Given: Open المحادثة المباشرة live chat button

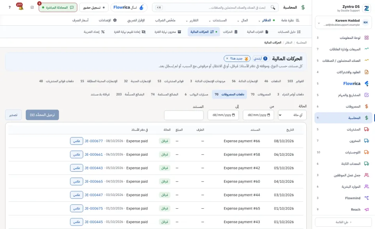Looking at the screenshot, I should pos(58,7).
